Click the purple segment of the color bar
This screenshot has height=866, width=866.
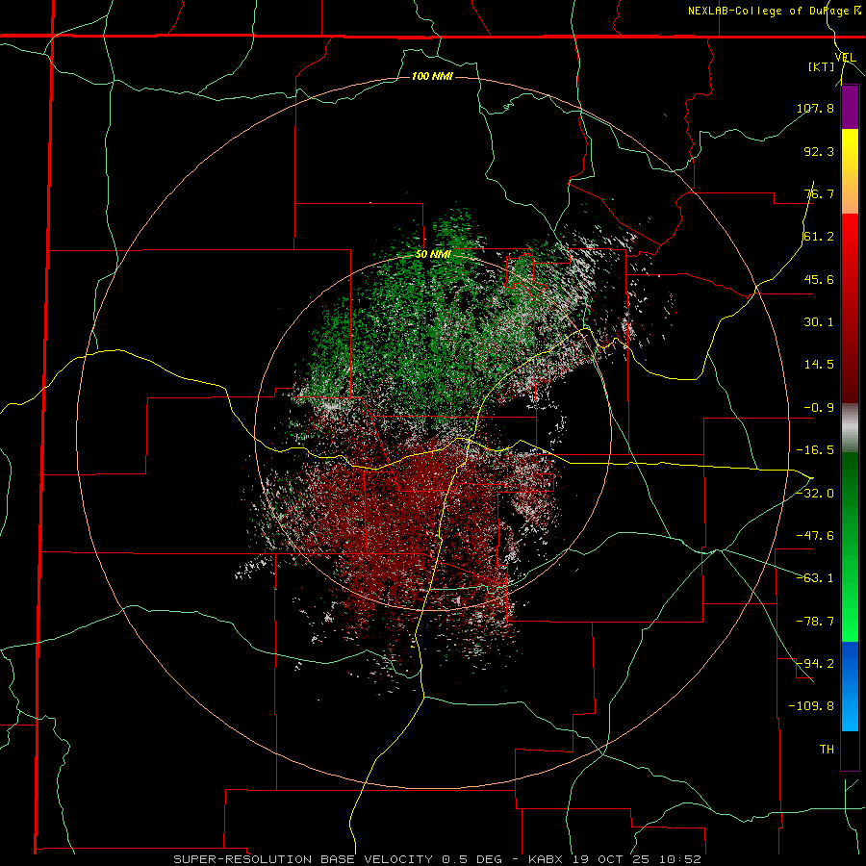850,107
